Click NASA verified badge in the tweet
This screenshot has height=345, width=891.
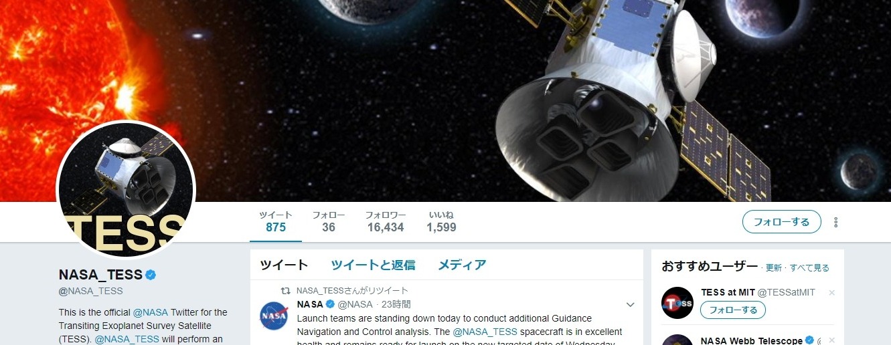click(x=330, y=304)
